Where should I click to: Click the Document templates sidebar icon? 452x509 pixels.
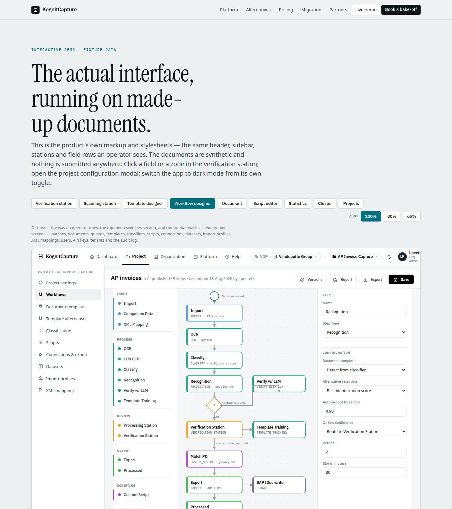coord(40,307)
